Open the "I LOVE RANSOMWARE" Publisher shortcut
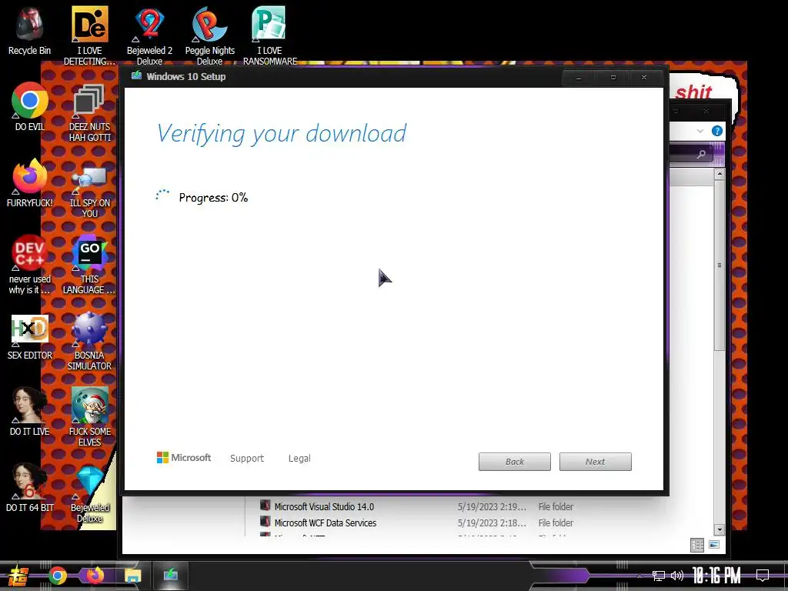Image resolution: width=788 pixels, height=591 pixels. pyautogui.click(x=270, y=35)
